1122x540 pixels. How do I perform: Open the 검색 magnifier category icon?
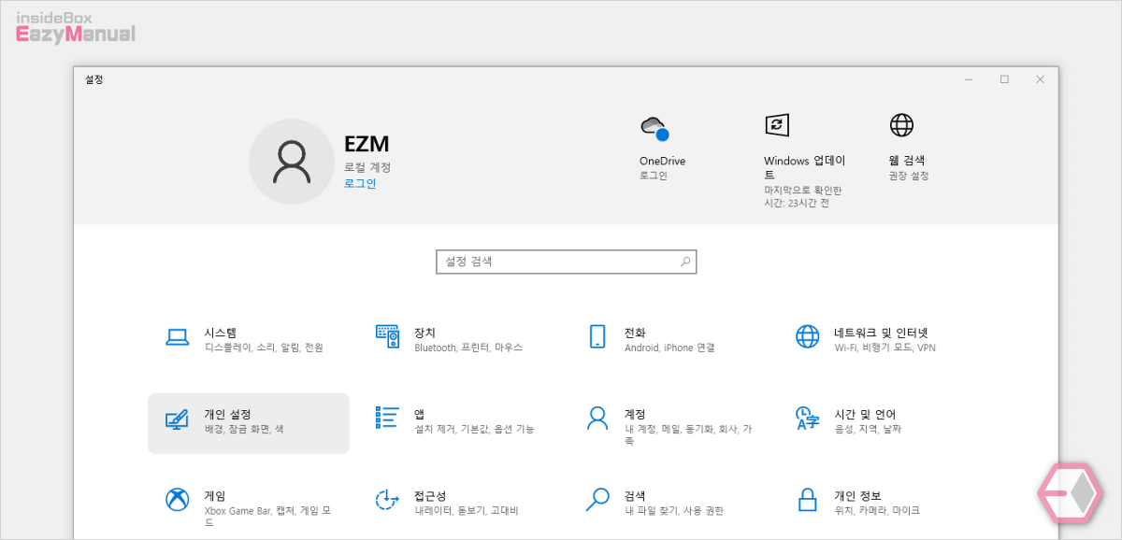click(597, 500)
